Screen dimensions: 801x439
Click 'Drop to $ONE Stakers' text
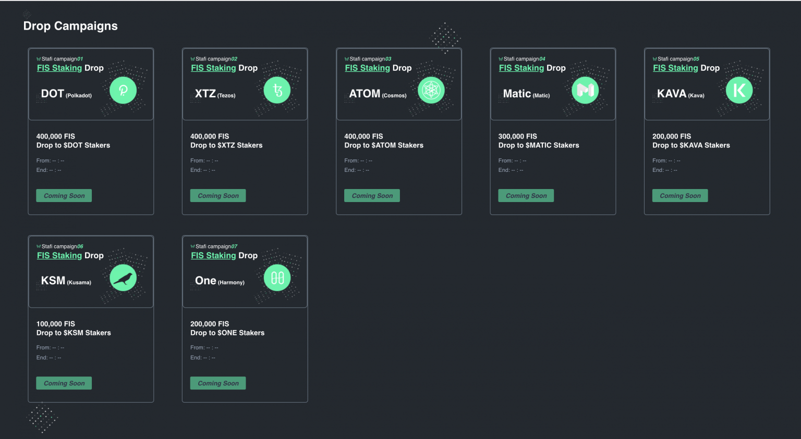point(227,333)
